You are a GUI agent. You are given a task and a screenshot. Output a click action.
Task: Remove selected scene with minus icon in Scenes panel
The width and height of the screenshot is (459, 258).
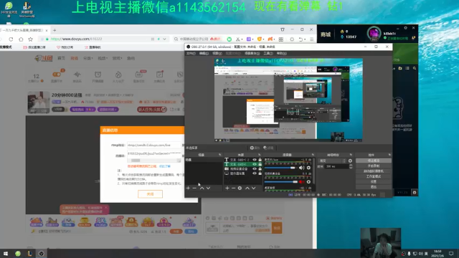194,188
